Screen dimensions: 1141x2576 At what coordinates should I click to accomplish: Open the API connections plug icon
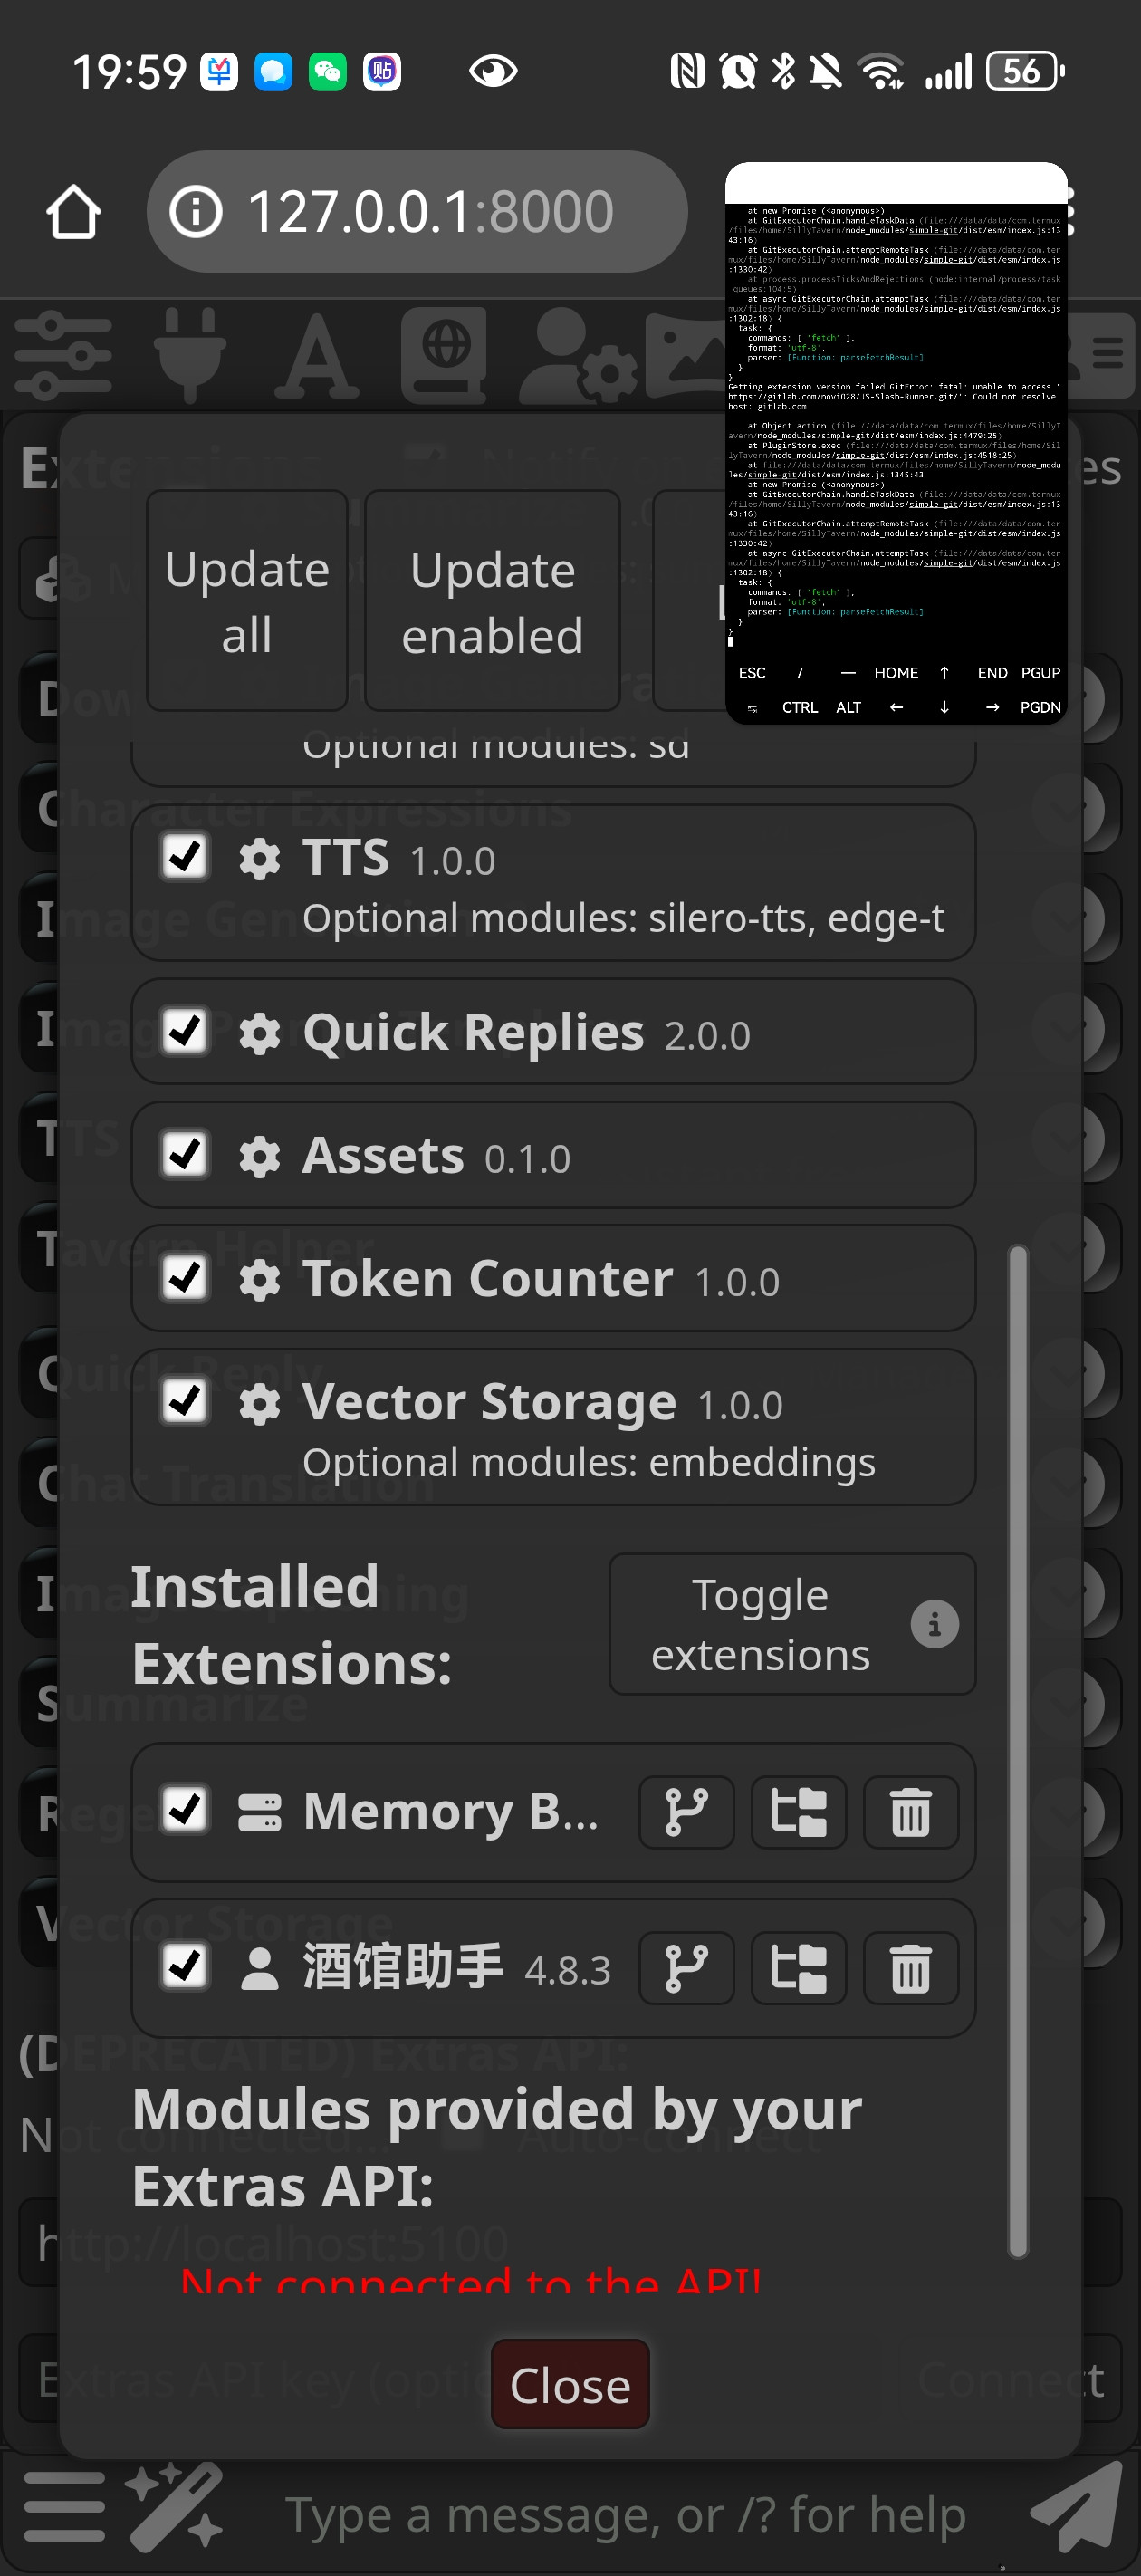tap(190, 355)
